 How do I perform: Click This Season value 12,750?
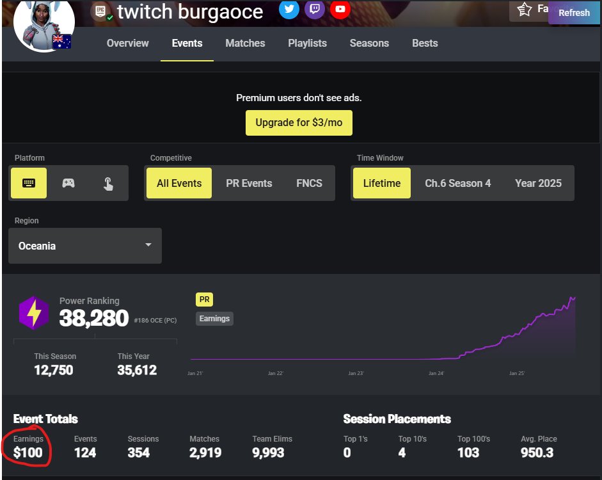point(53,370)
